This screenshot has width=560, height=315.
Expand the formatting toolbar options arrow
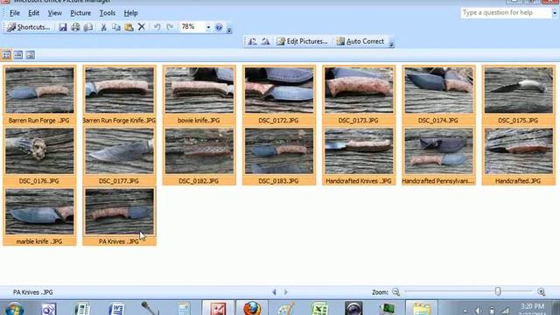coord(391,44)
